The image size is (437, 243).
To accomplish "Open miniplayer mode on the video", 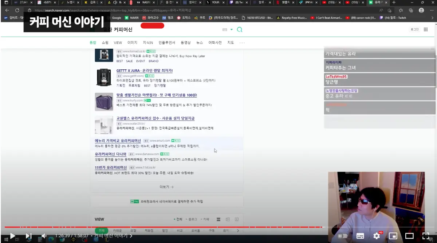I will (x=393, y=235).
